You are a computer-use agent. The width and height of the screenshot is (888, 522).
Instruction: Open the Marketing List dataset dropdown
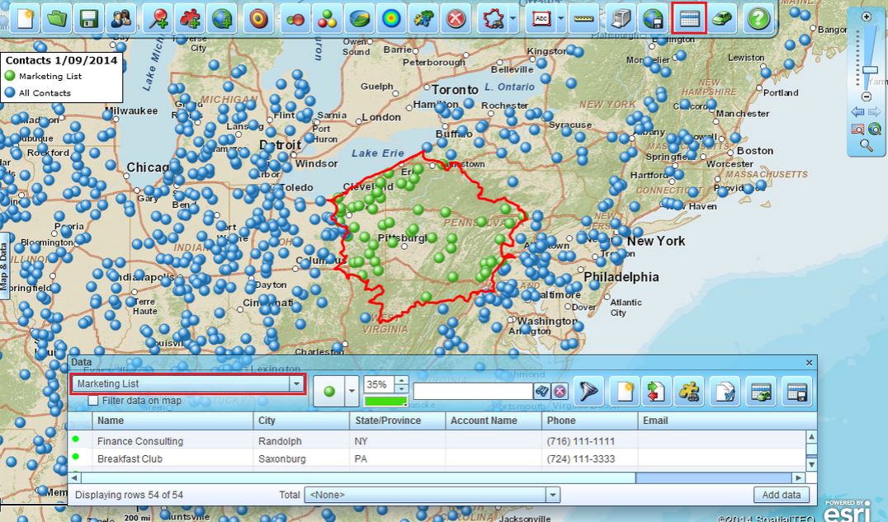[x=295, y=384]
